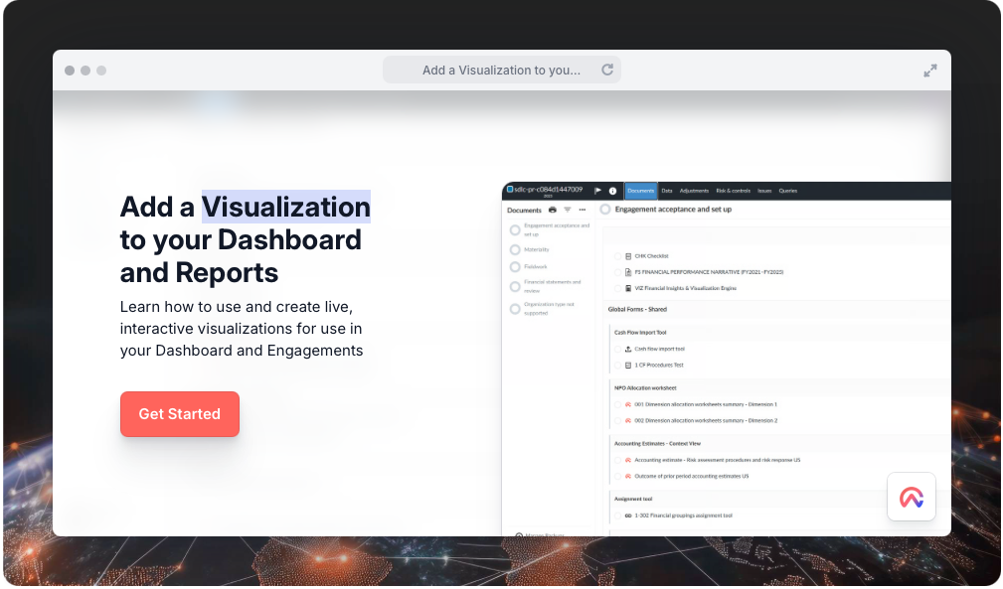
Task: Open CHK Checklist document
Action: point(651,256)
